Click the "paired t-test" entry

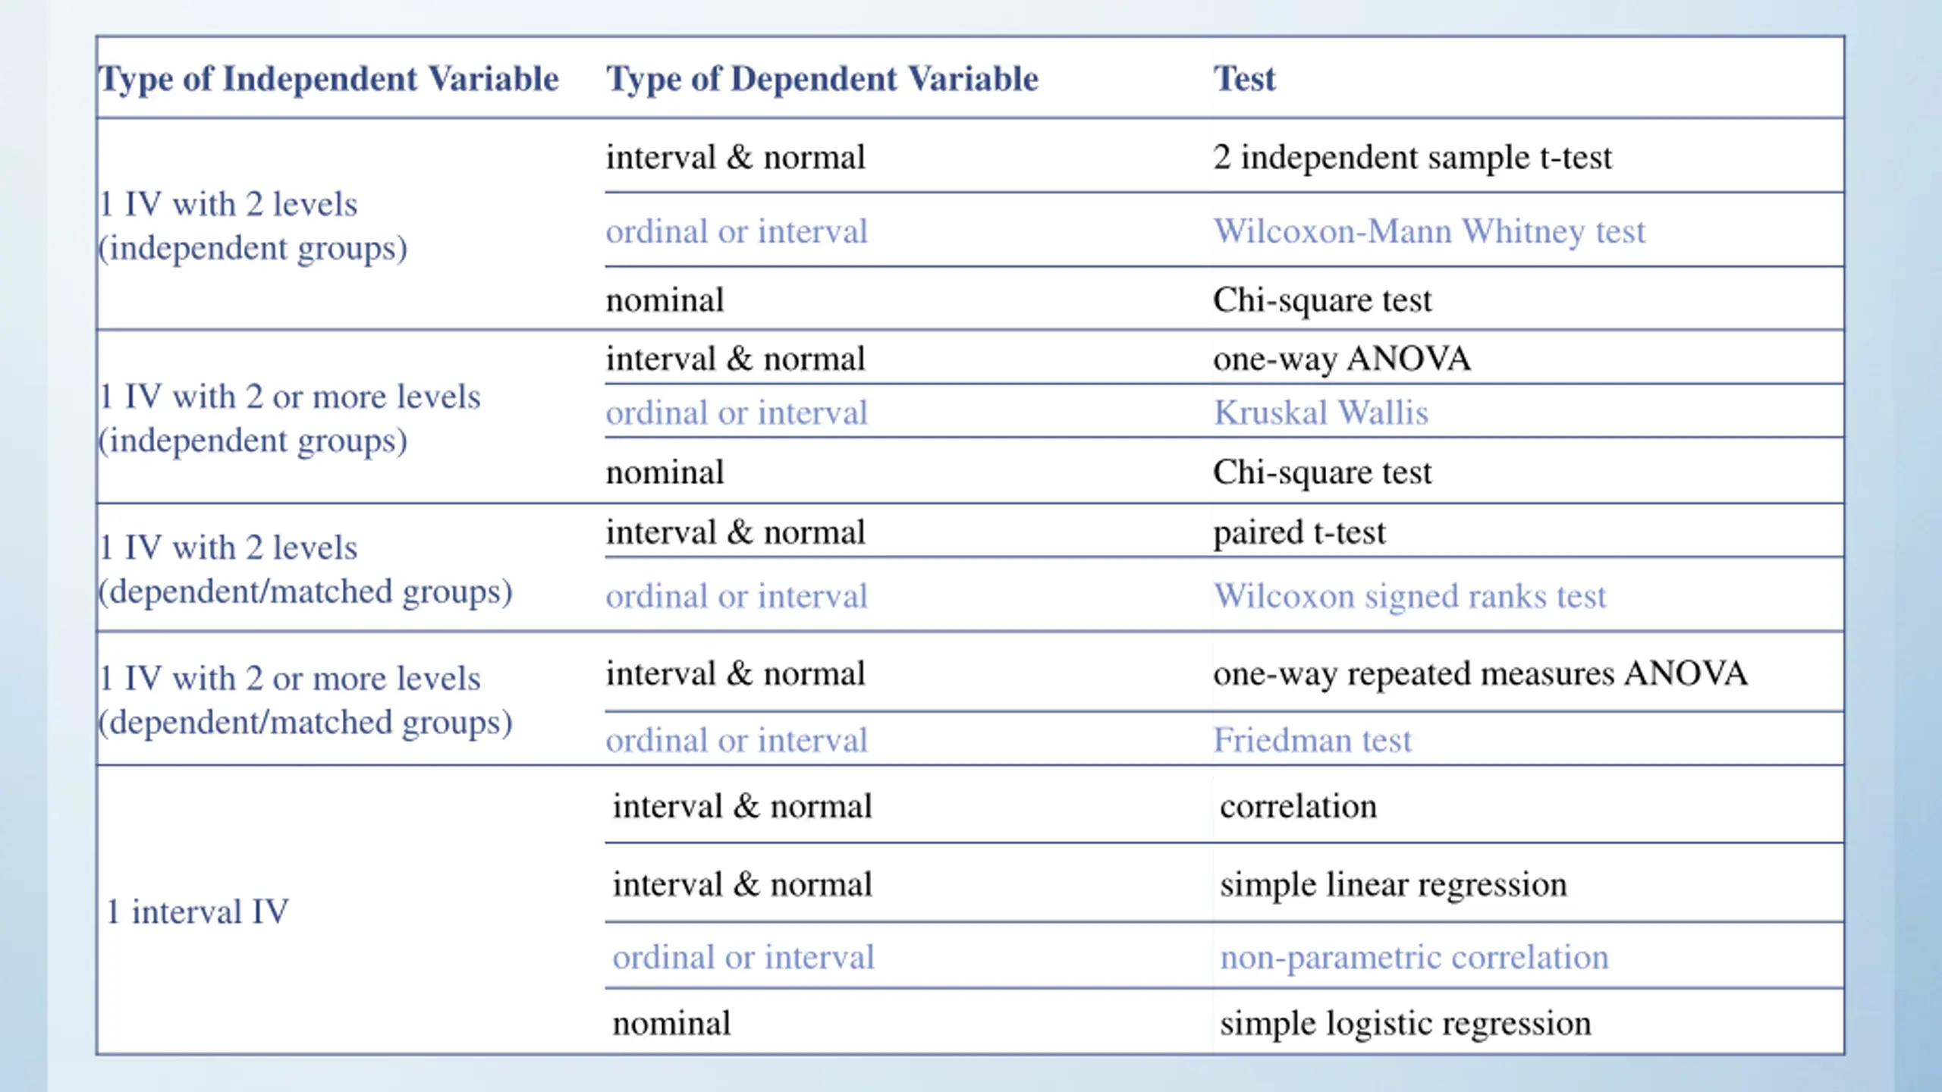point(1299,532)
